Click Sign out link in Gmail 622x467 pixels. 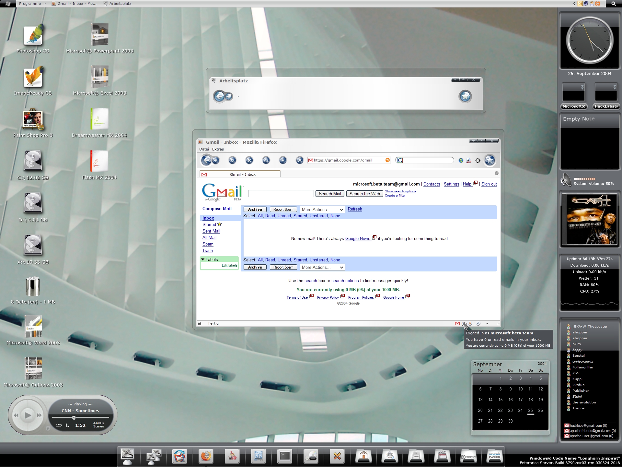pyautogui.click(x=489, y=184)
